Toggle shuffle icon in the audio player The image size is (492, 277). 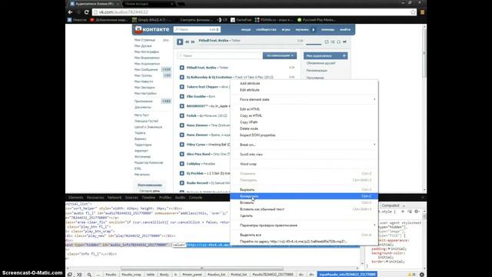pos(333,42)
